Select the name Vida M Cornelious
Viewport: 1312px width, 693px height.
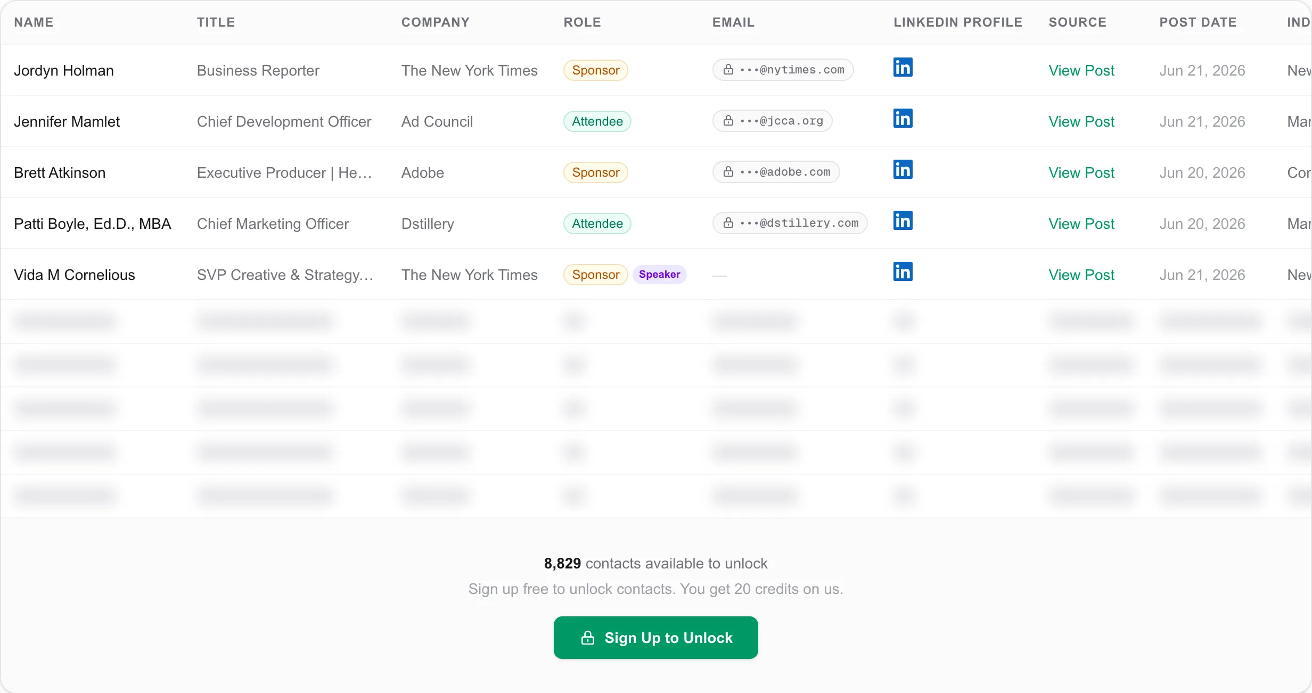coord(75,275)
